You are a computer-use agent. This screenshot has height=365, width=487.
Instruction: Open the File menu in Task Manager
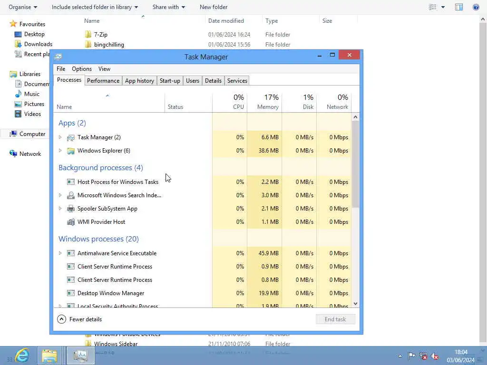point(61,69)
